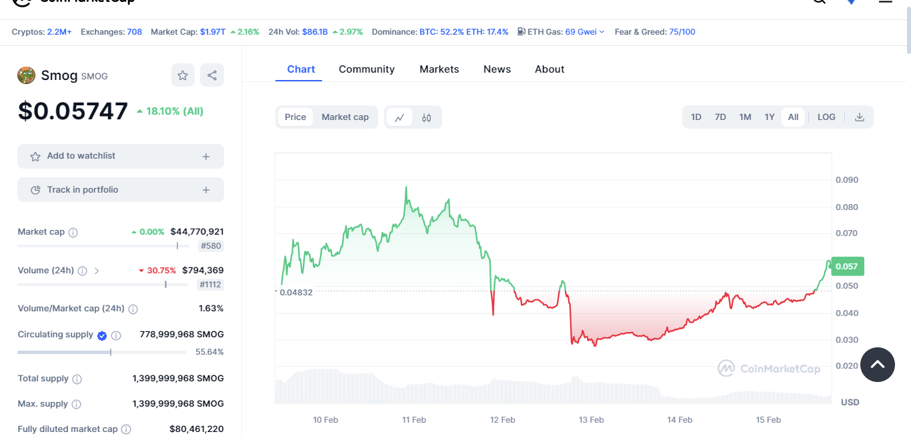Toggle LOG scale on chart
Viewport: 911px width, 438px height.
(826, 117)
